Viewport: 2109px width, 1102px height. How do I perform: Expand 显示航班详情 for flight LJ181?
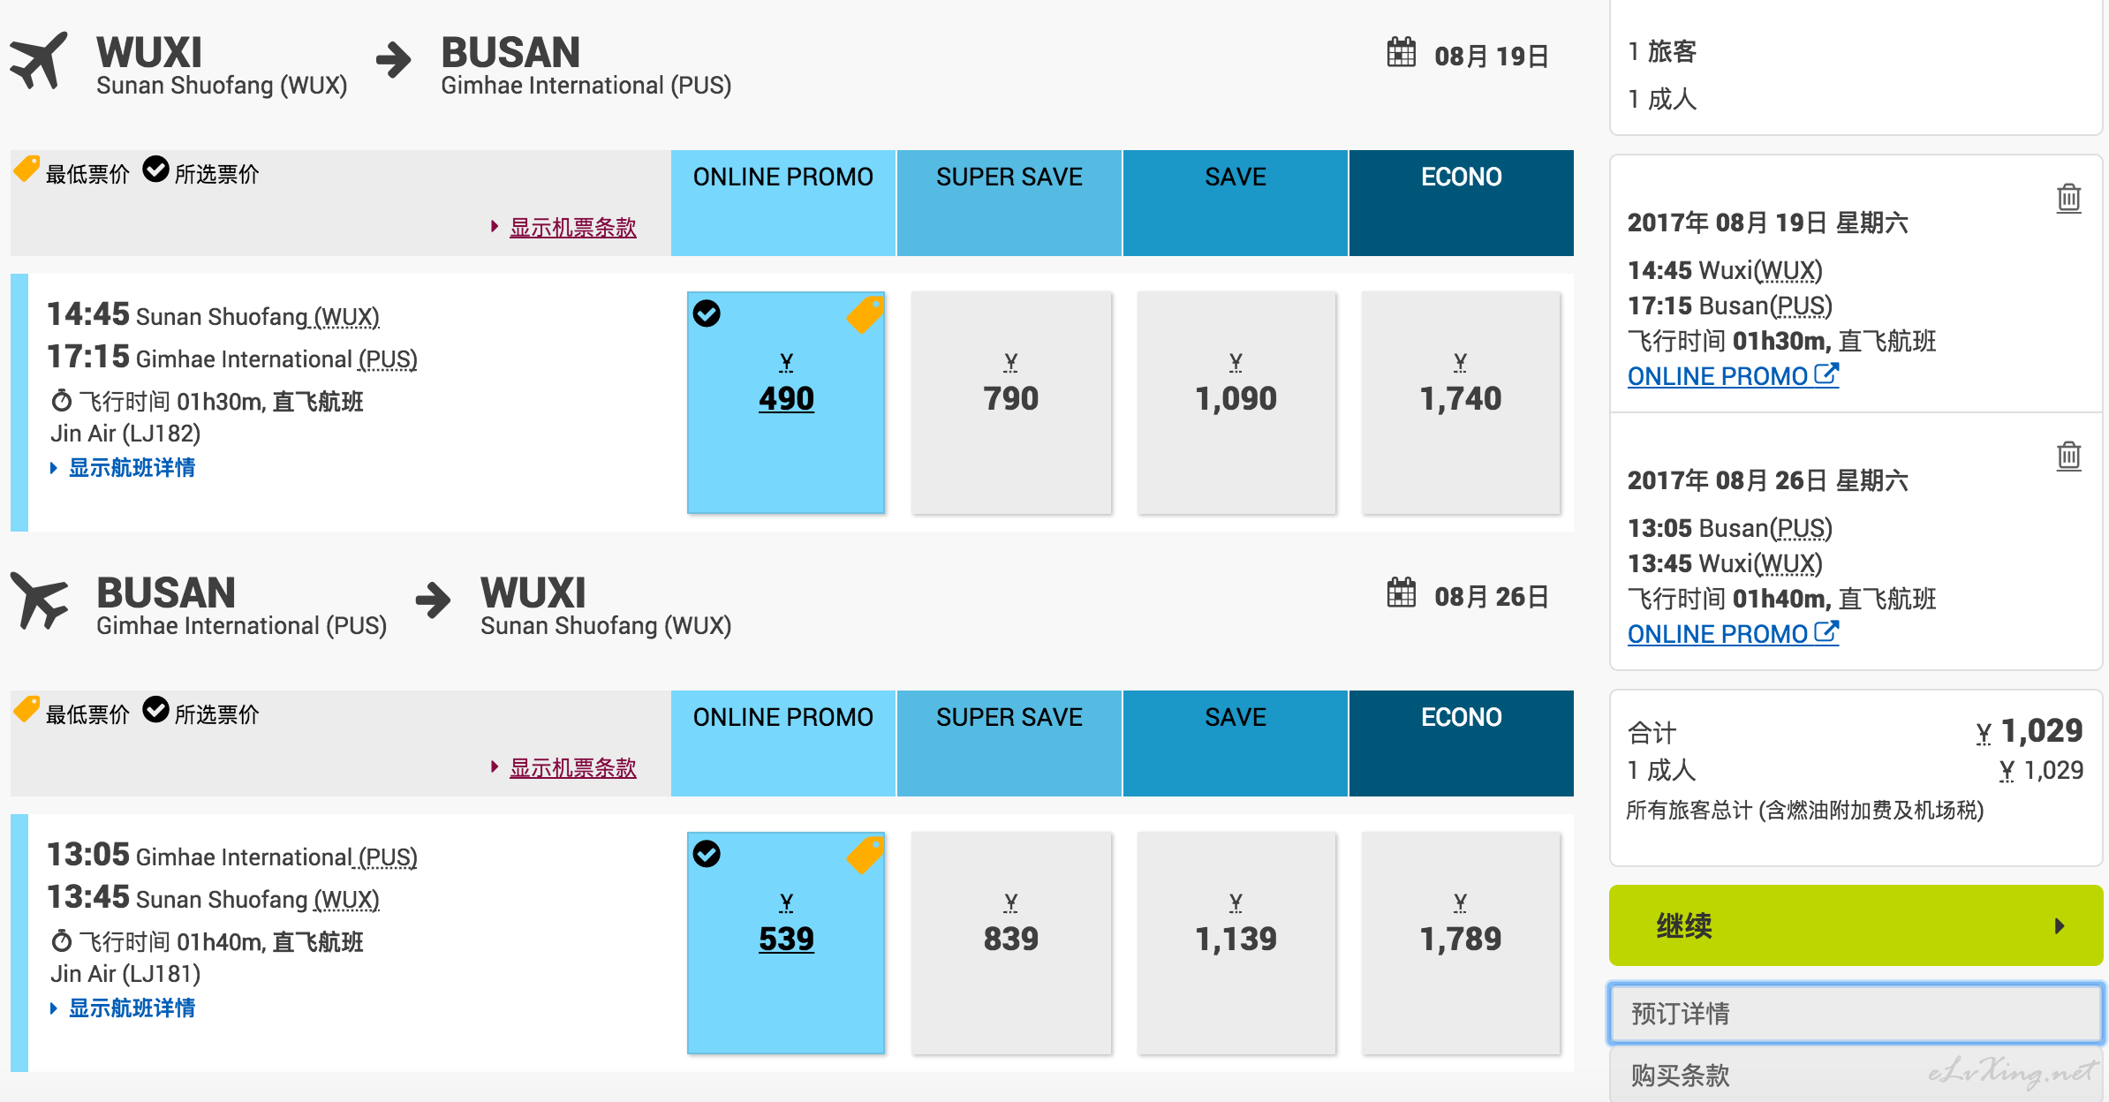132,1008
